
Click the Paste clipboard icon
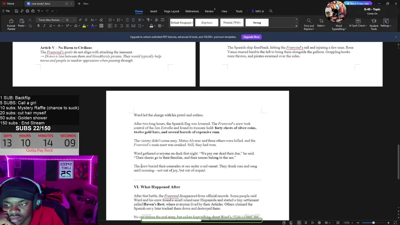tap(22, 21)
